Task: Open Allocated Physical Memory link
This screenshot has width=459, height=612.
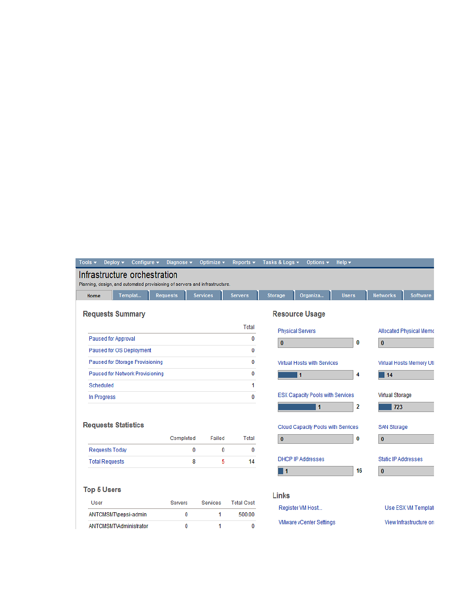Action: [x=406, y=331]
